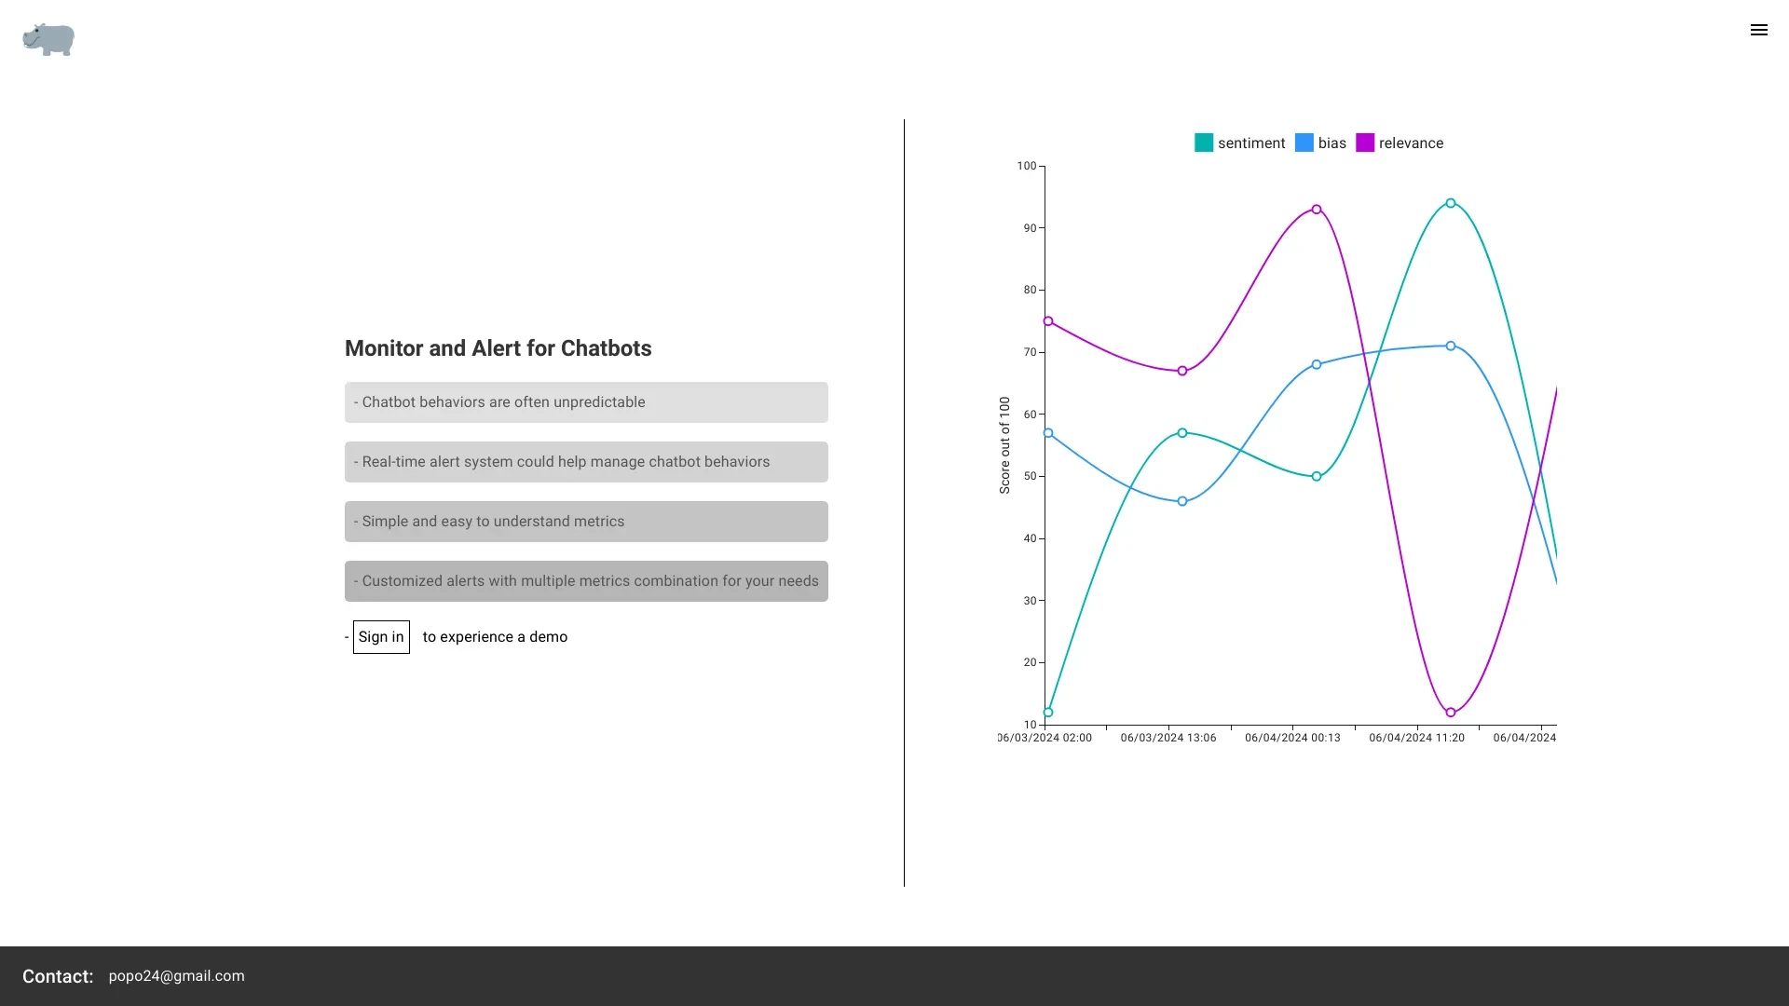The image size is (1789, 1006).
Task: Expand chatbot behaviors feature description
Action: coord(586,401)
